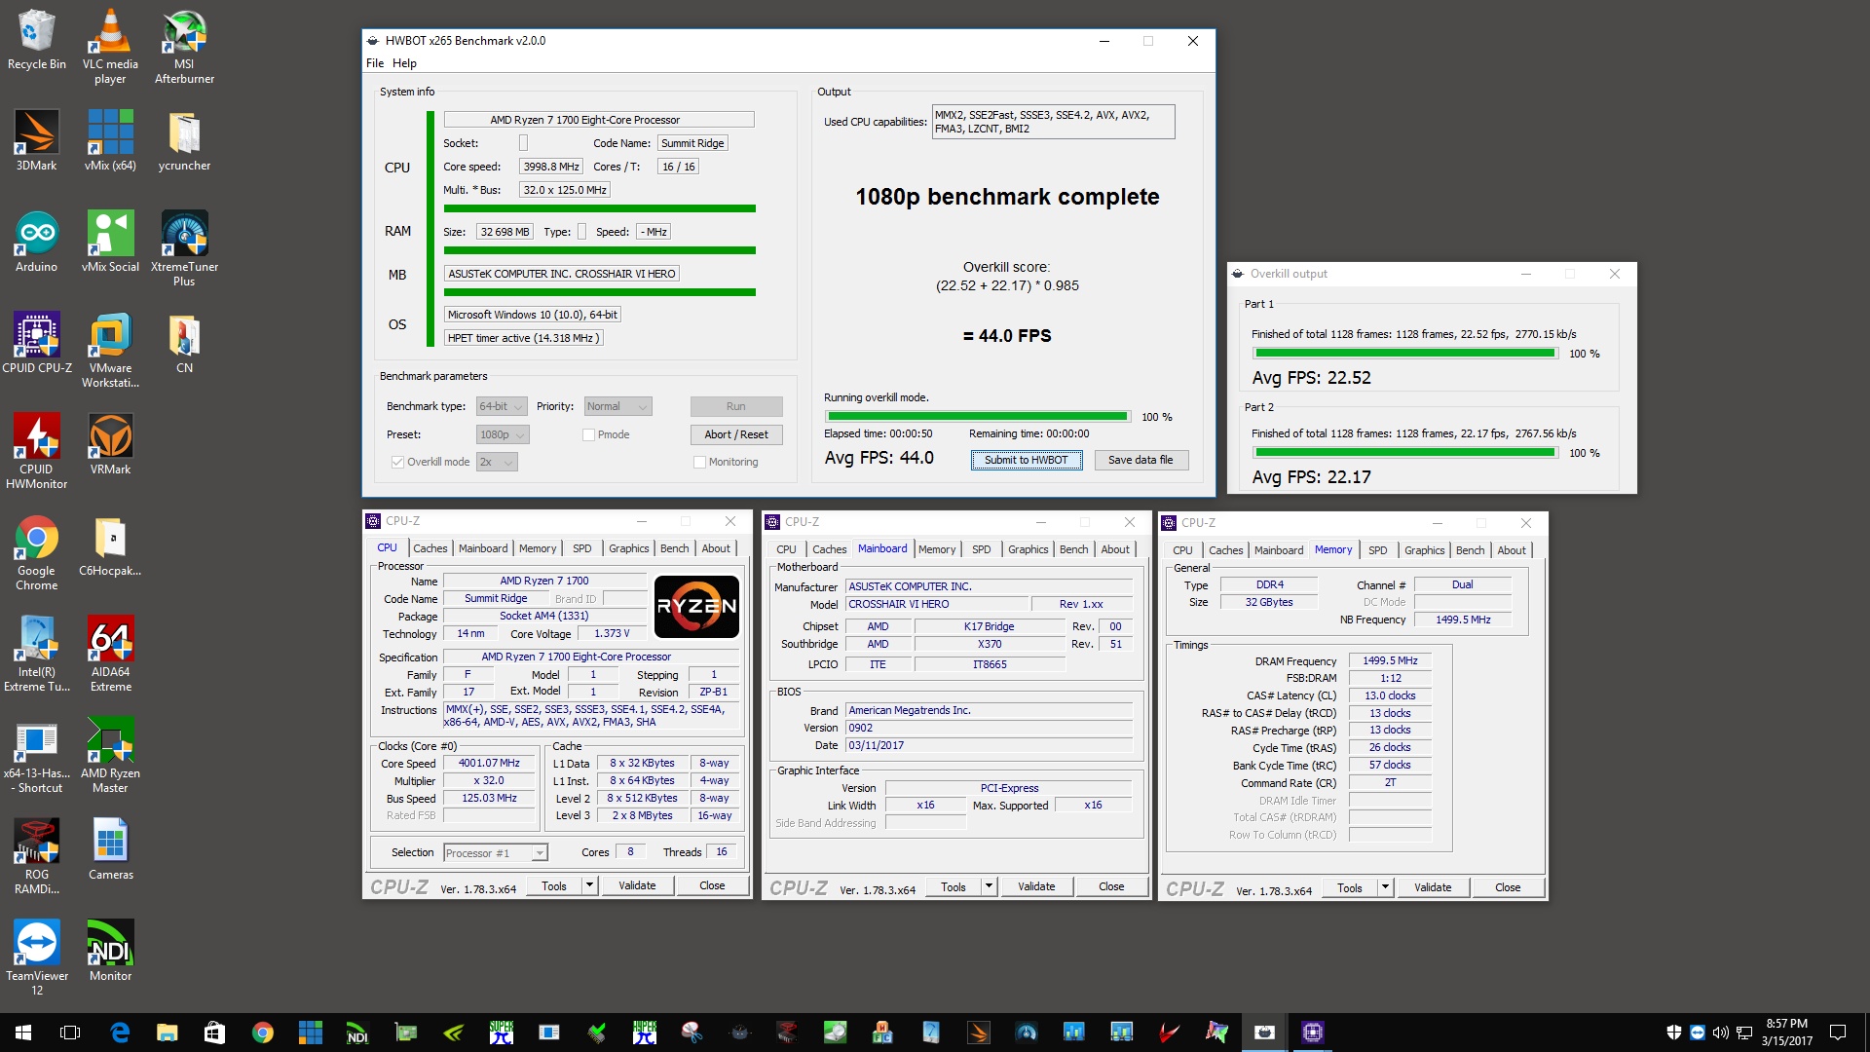This screenshot has height=1052, width=1870.
Task: Open AMD Ryzen Master desktop icon
Action: [110, 755]
